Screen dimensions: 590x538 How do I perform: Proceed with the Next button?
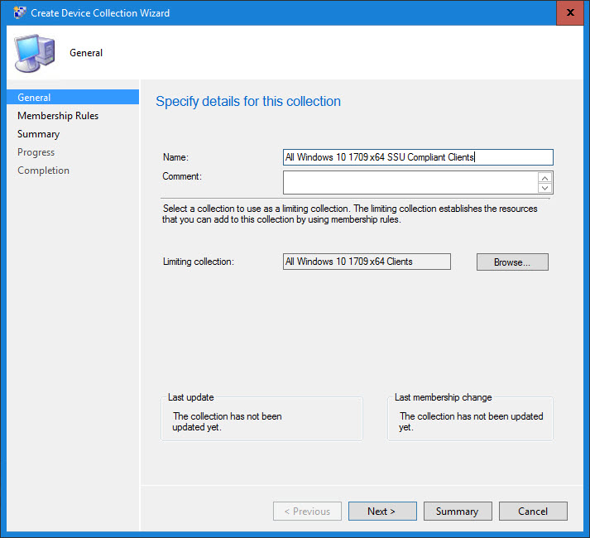pos(381,512)
